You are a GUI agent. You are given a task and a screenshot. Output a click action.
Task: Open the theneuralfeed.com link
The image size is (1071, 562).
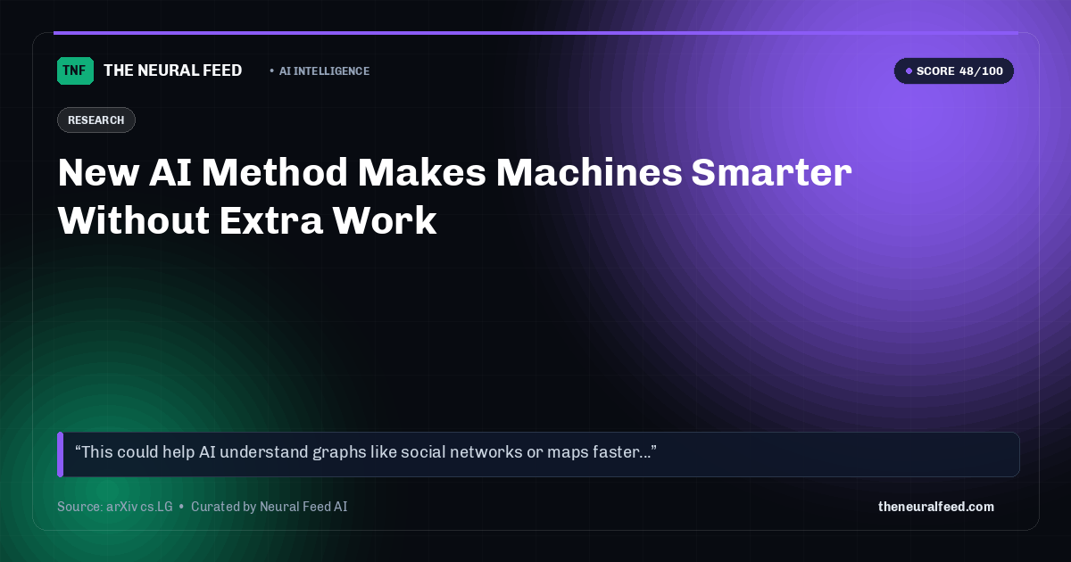pyautogui.click(x=935, y=507)
